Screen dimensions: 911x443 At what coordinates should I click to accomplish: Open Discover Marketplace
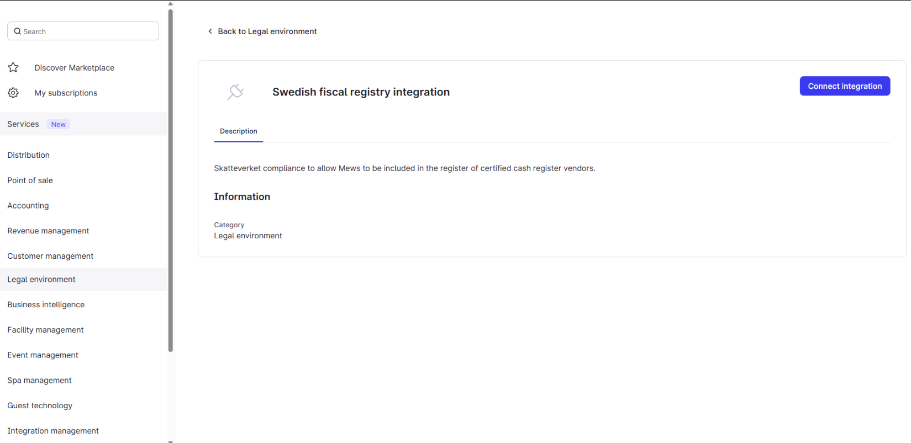coord(75,68)
